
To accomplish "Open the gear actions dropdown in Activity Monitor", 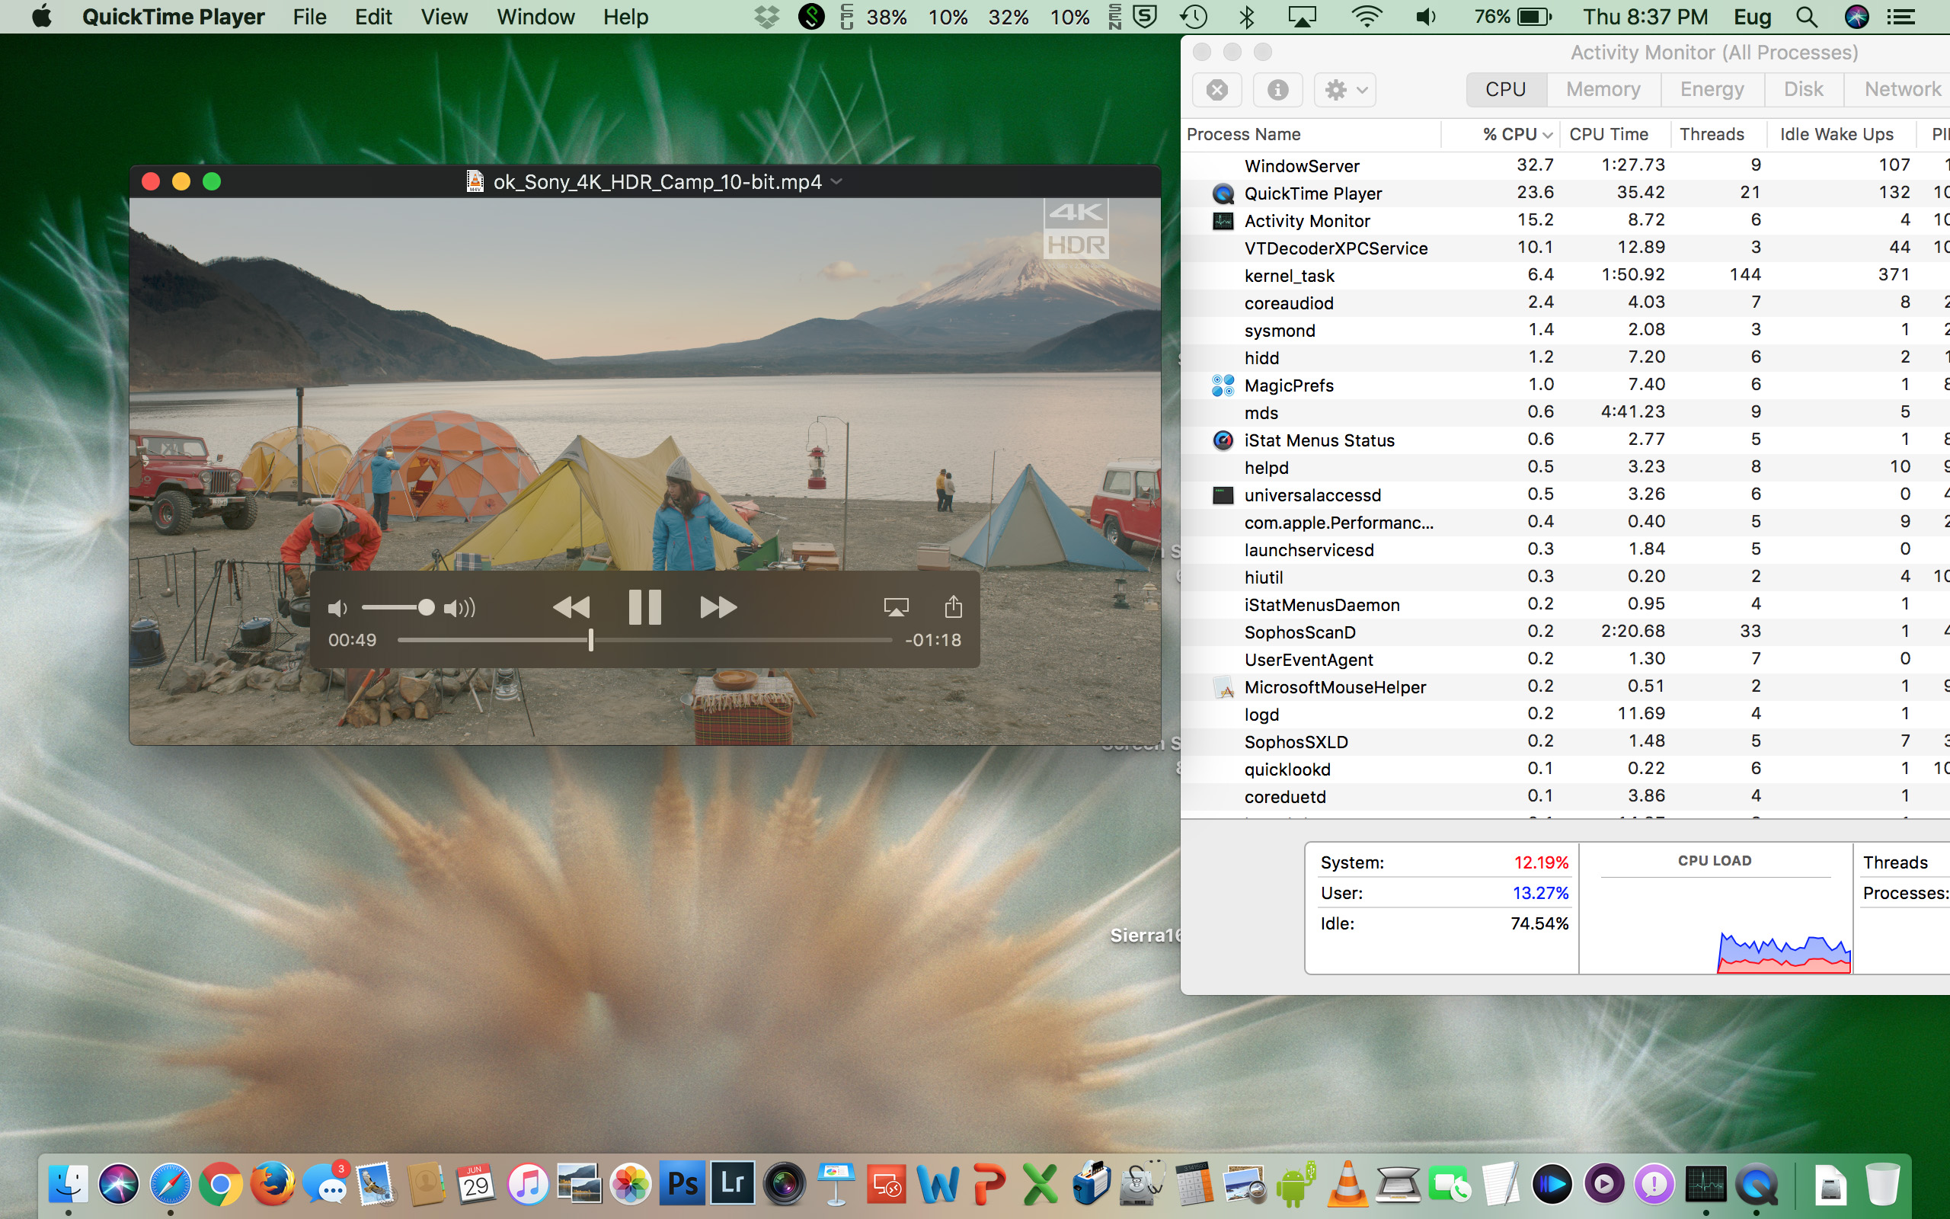I will 1344,89.
